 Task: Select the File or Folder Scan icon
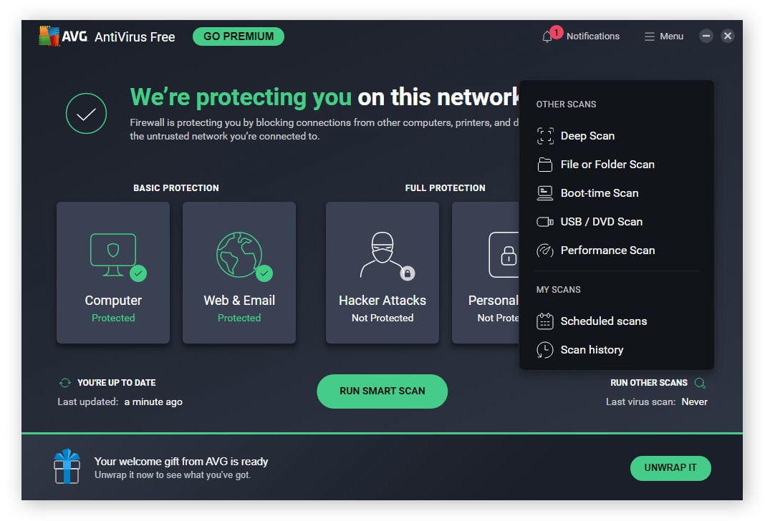(544, 164)
